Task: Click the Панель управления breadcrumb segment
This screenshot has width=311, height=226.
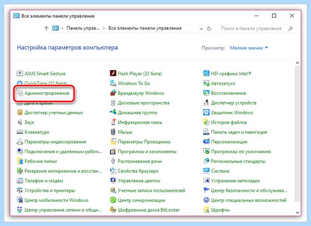Action: point(83,28)
